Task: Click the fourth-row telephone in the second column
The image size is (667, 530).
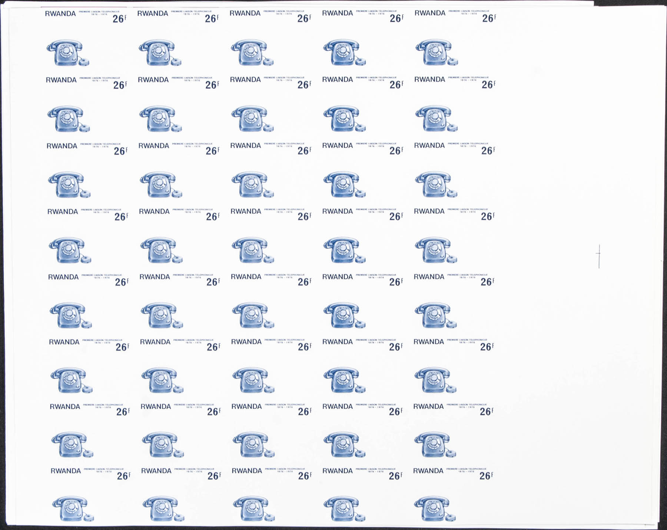Action: (160, 185)
